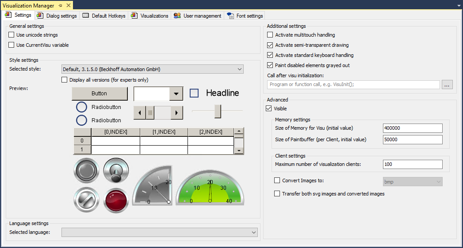This screenshot has width=463, height=248.
Task: Click the preview scrollbar right arrow
Action: tap(176, 113)
